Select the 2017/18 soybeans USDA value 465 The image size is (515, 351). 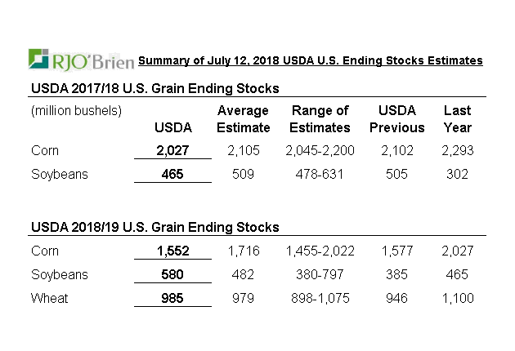(172, 174)
